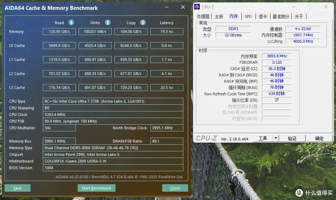
Task: Click the 验证 button in CPU-Z
Action: [292, 139]
